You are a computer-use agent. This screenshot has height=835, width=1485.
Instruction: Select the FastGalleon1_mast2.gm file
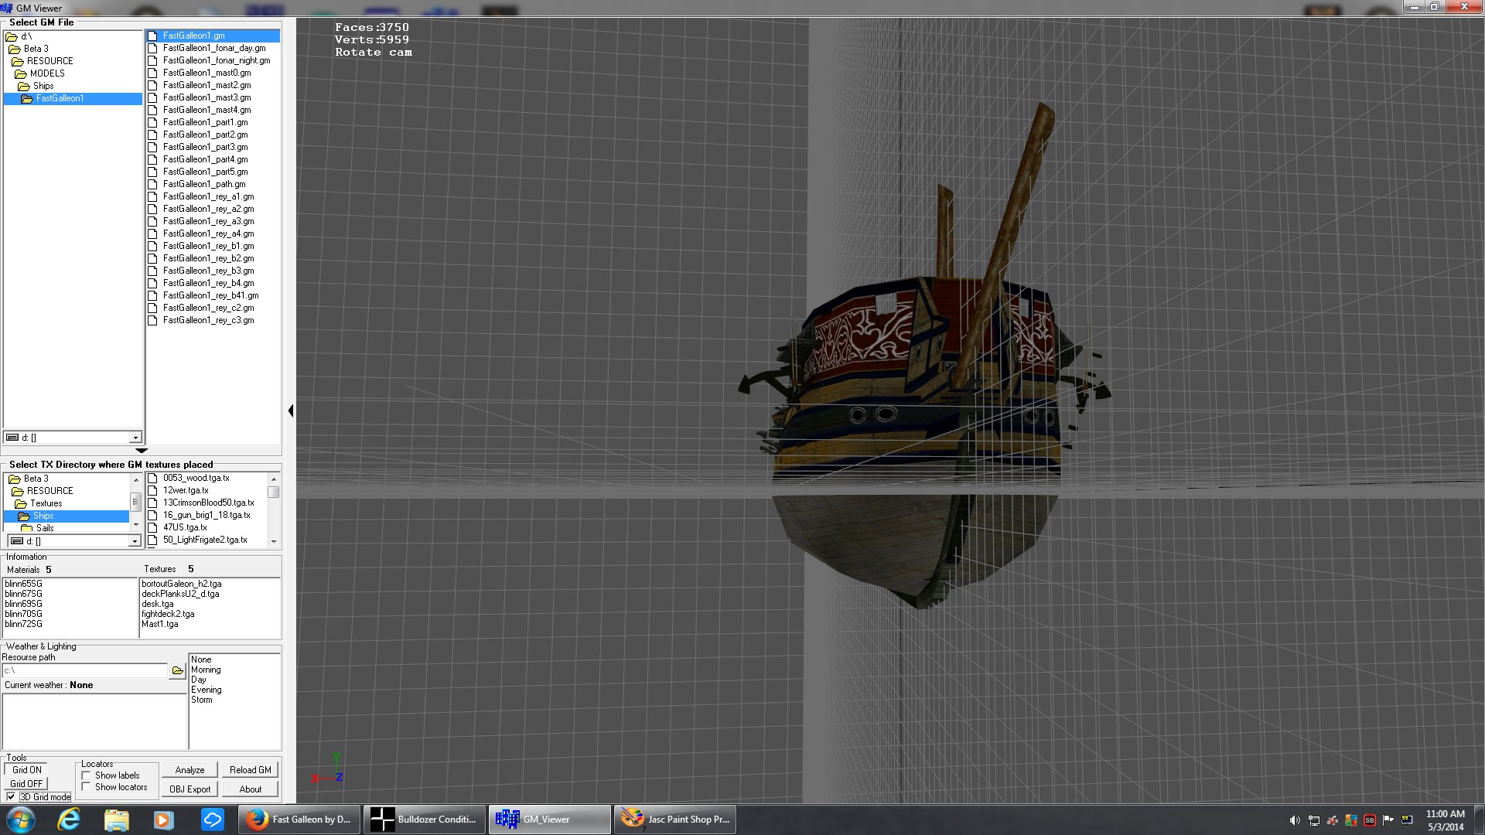(207, 85)
